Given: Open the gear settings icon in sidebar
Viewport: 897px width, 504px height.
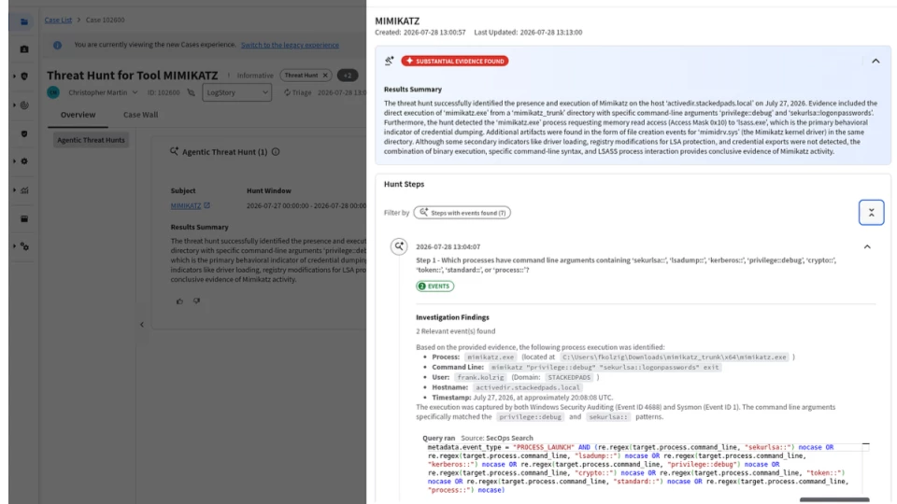Looking at the screenshot, I should pos(24,161).
